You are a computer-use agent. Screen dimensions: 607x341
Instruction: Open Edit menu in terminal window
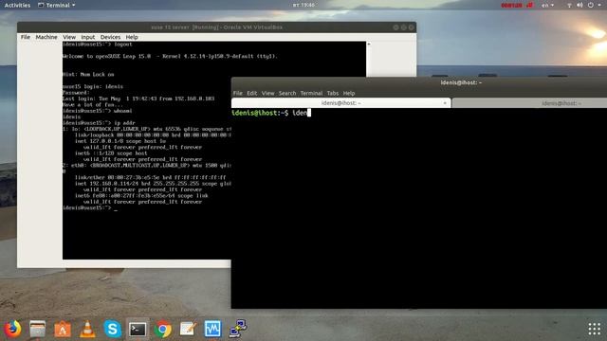[252, 93]
